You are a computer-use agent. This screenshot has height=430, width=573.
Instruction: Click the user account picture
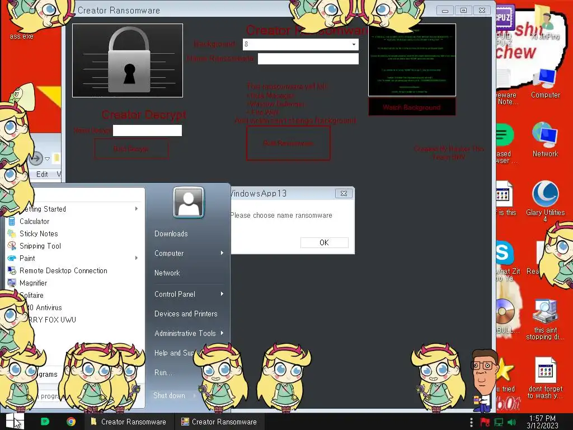pos(188,202)
